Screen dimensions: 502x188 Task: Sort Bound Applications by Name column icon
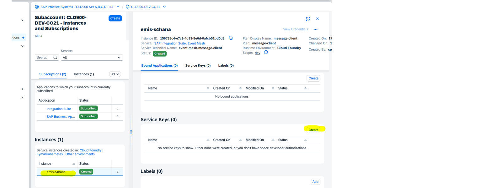tap(208, 88)
